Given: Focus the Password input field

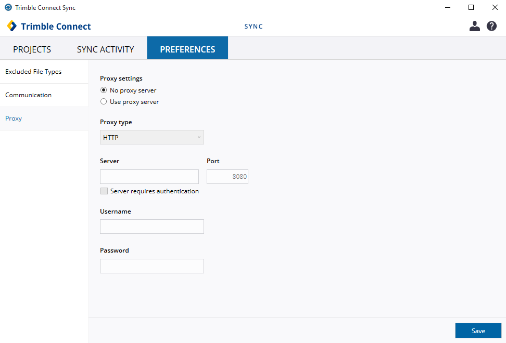Looking at the screenshot, I should click(x=152, y=266).
